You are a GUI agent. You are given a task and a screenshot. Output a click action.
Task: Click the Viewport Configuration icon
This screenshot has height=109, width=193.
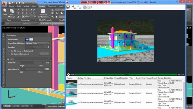43,11
